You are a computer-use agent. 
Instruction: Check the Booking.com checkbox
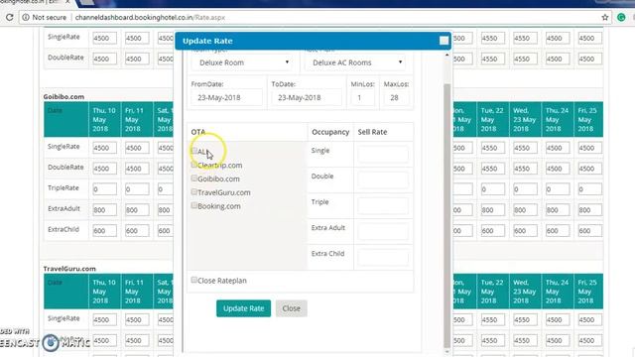click(194, 205)
